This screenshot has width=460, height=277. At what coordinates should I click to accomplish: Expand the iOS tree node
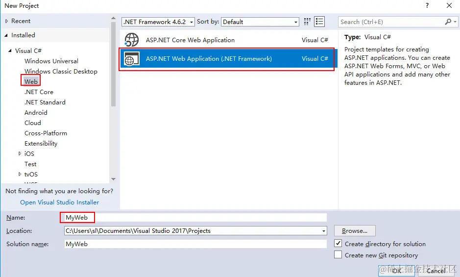20,153
